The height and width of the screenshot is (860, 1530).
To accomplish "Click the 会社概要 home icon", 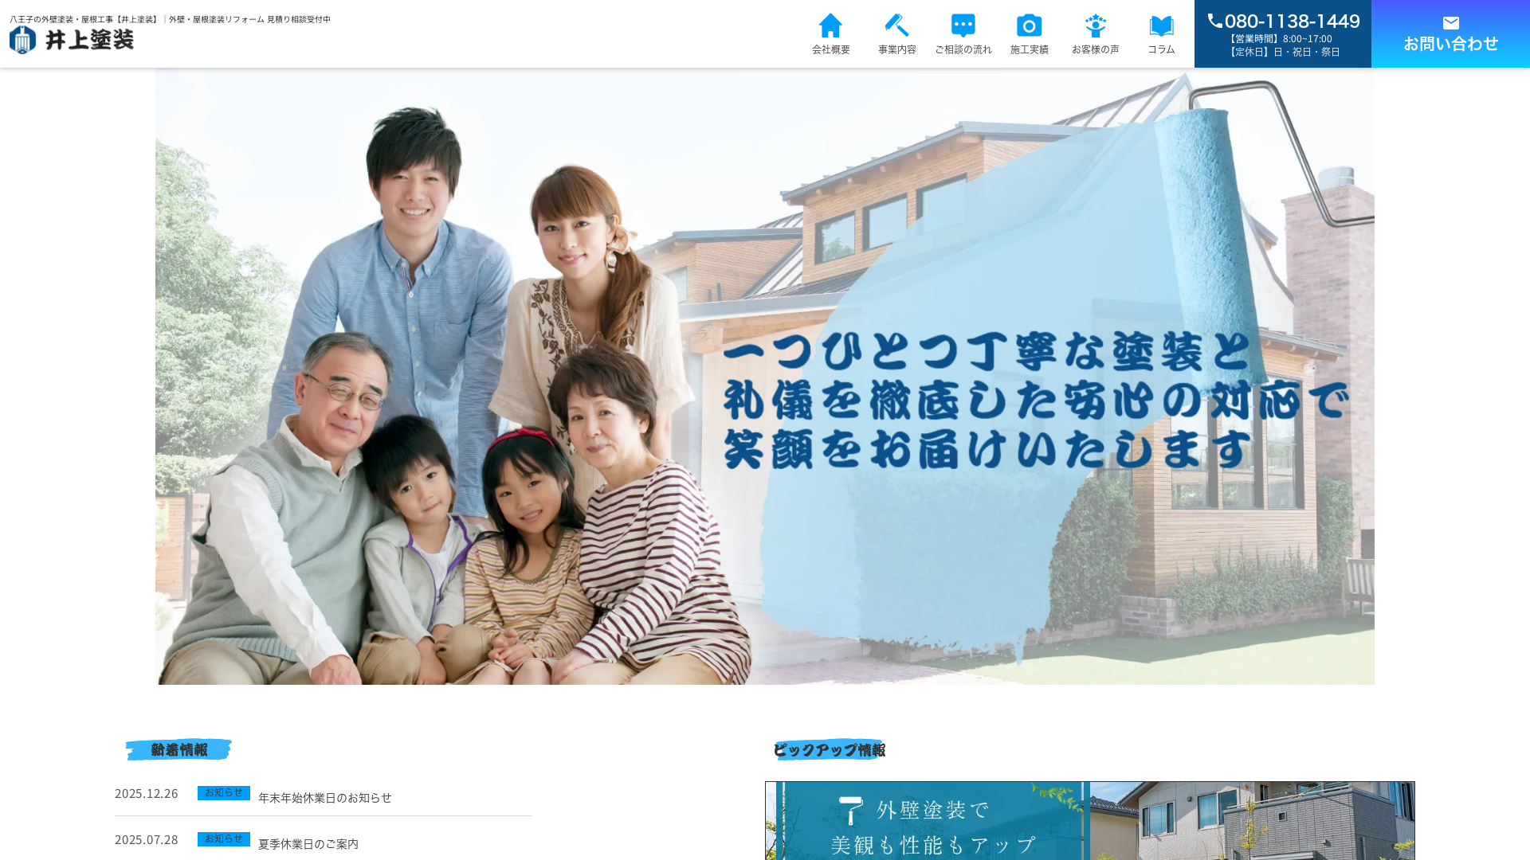I will click(830, 24).
